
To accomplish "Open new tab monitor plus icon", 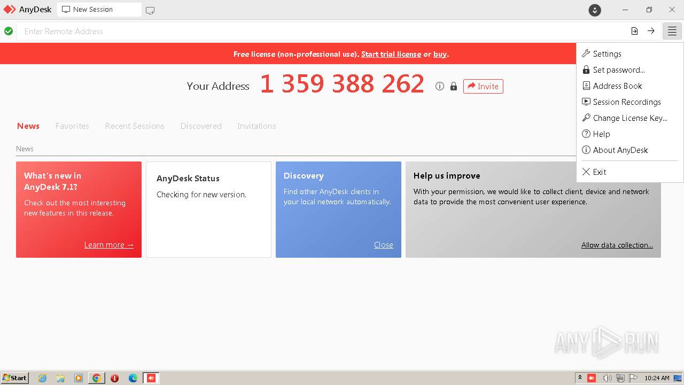I will point(150,10).
